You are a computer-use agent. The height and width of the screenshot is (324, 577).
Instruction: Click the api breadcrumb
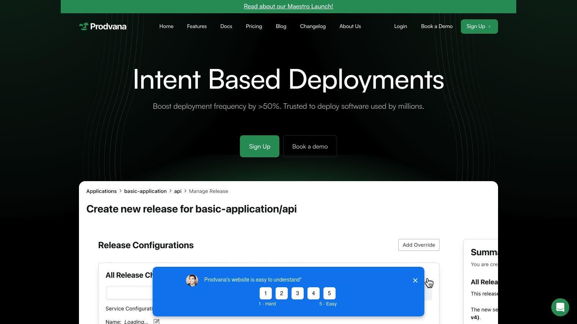[178, 191]
